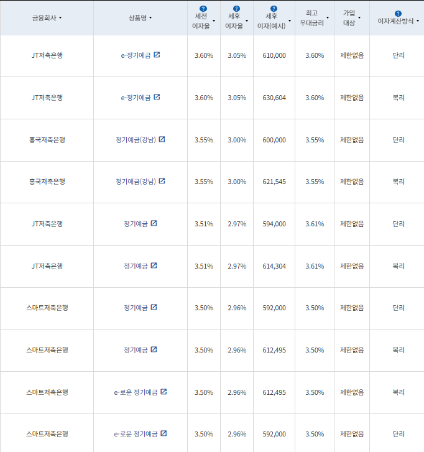This screenshot has height=452, width=424.
Task: Select the 610,000 interest value cell
Action: [274, 55]
